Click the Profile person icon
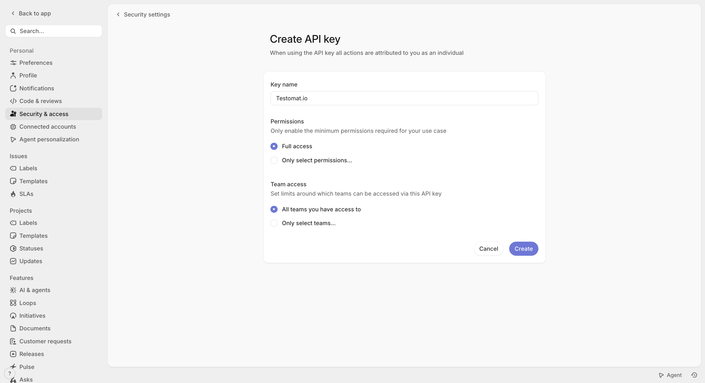705x383 pixels. click(13, 75)
